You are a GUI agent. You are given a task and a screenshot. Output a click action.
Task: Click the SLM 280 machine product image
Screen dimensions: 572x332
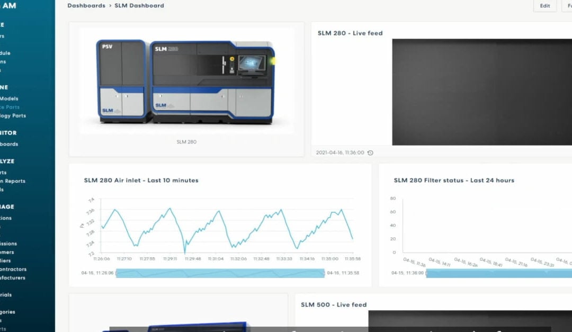(184, 82)
